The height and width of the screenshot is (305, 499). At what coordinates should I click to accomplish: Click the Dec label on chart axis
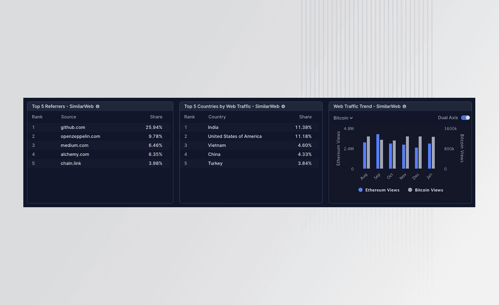point(416,176)
